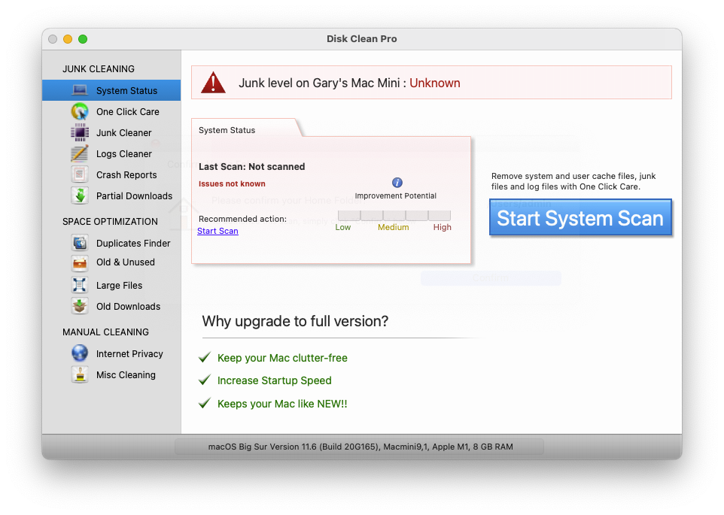Image resolution: width=724 pixels, height=515 pixels.
Task: Click the red warning triangle icon
Action: coord(213,83)
